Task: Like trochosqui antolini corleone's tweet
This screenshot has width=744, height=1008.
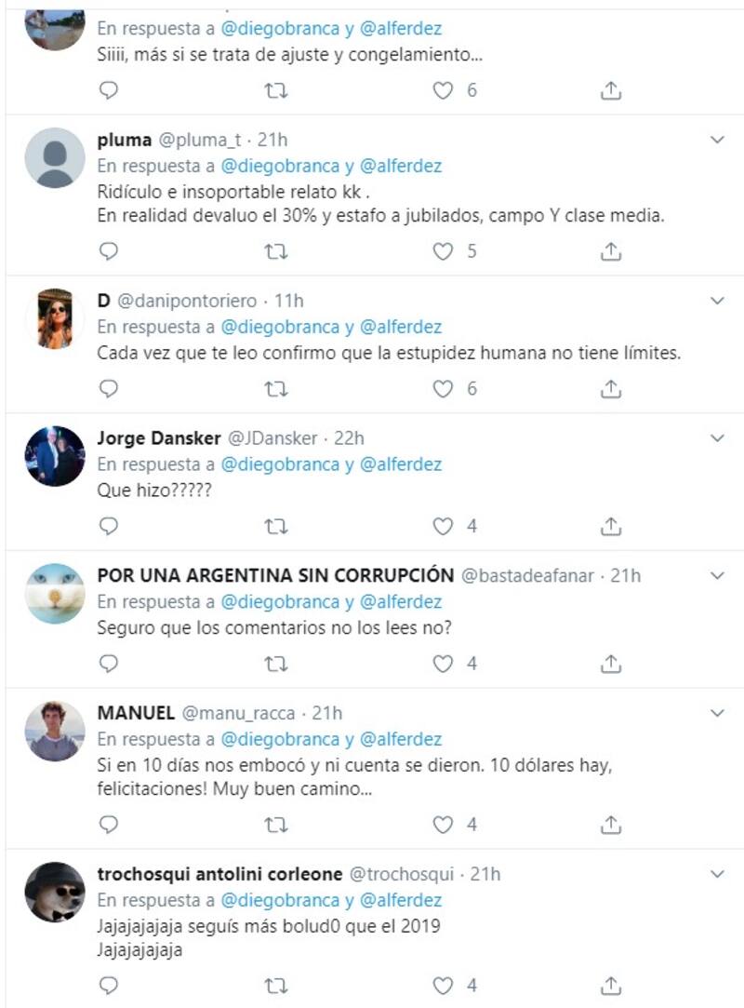Action: [444, 985]
